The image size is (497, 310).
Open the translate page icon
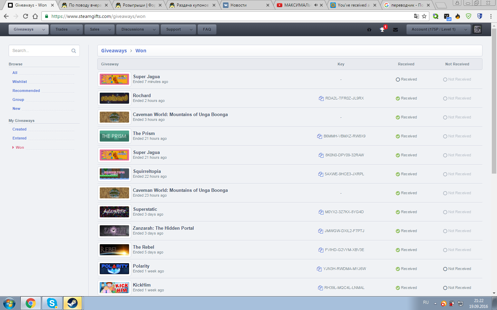point(417,16)
